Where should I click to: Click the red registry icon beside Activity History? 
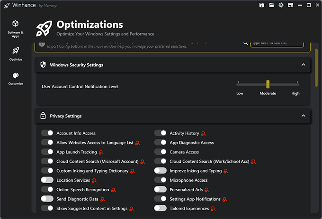pos(204,134)
